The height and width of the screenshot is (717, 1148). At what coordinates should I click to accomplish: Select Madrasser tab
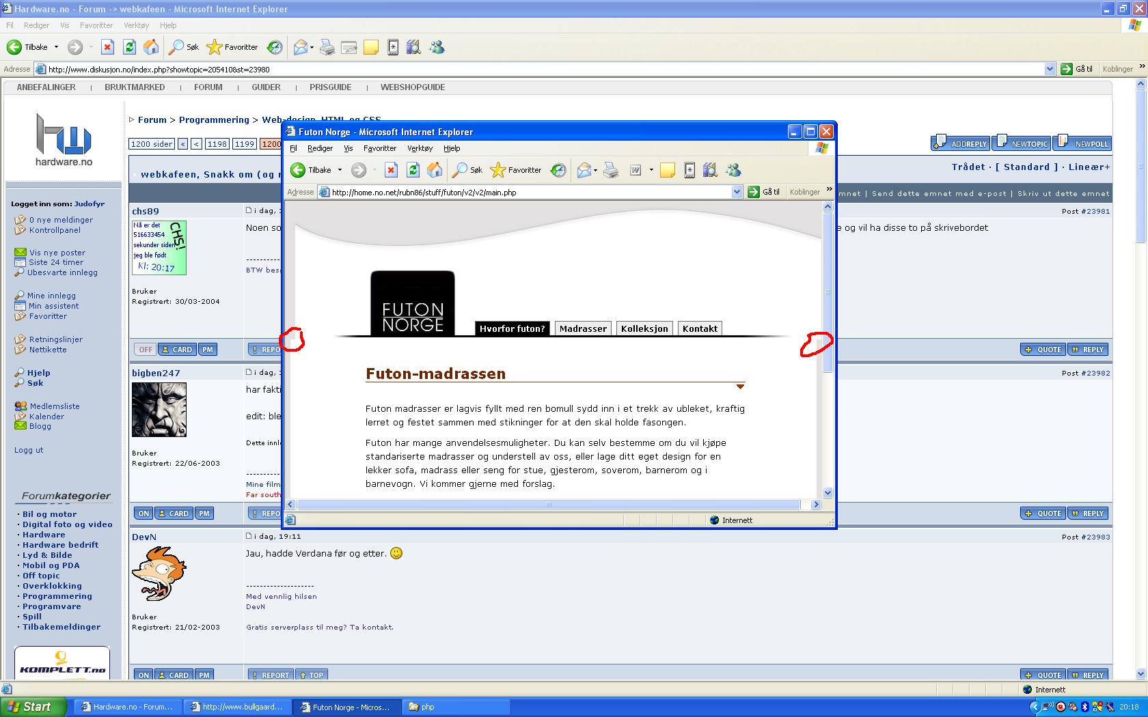coord(583,328)
